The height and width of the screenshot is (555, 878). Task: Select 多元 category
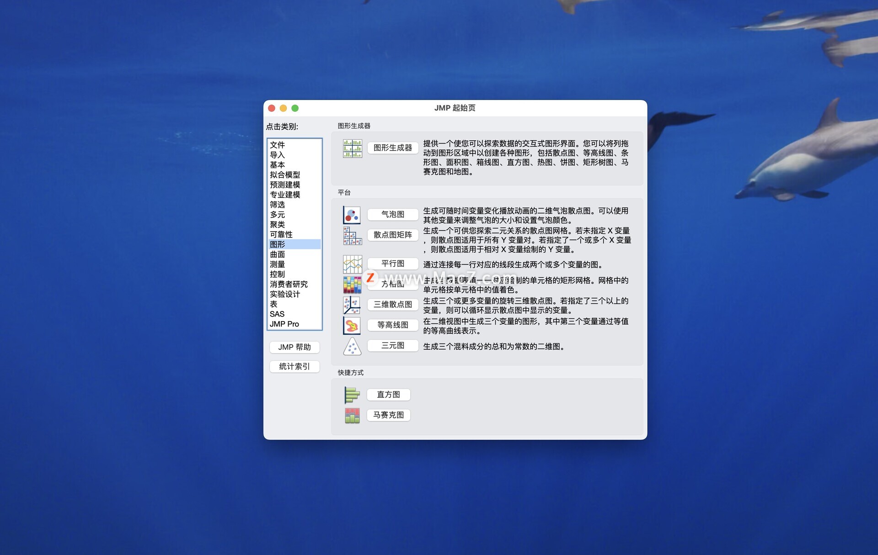pyautogui.click(x=294, y=215)
